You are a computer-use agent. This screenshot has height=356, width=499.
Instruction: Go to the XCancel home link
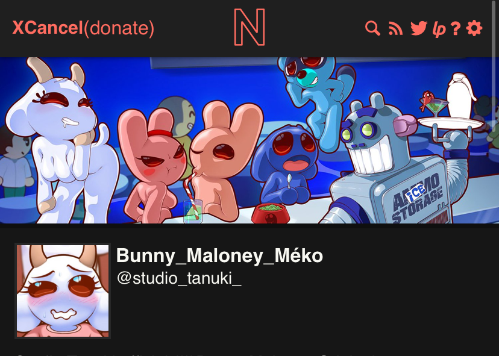pos(48,28)
